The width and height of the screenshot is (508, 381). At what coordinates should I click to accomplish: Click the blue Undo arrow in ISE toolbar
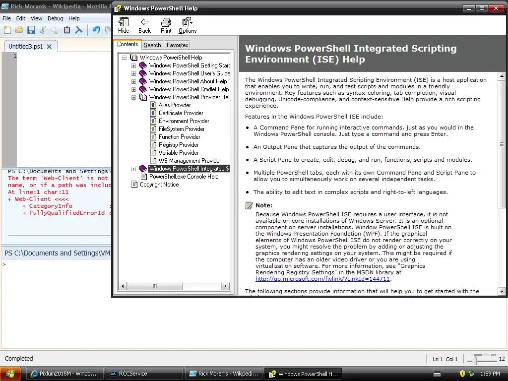tap(96, 30)
